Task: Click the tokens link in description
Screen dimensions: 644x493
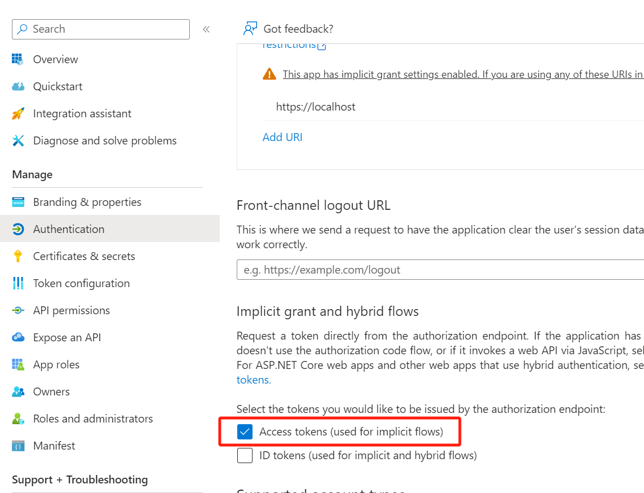Action: click(x=254, y=380)
